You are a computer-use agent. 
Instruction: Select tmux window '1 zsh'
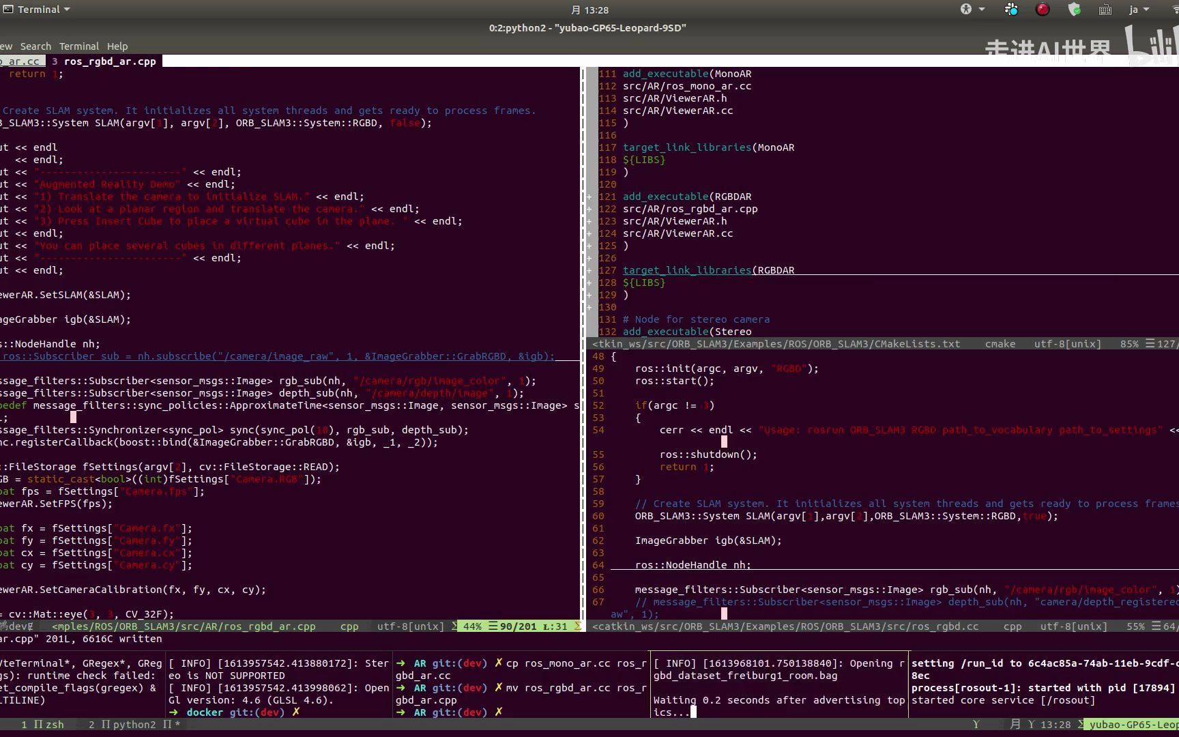(x=42, y=725)
